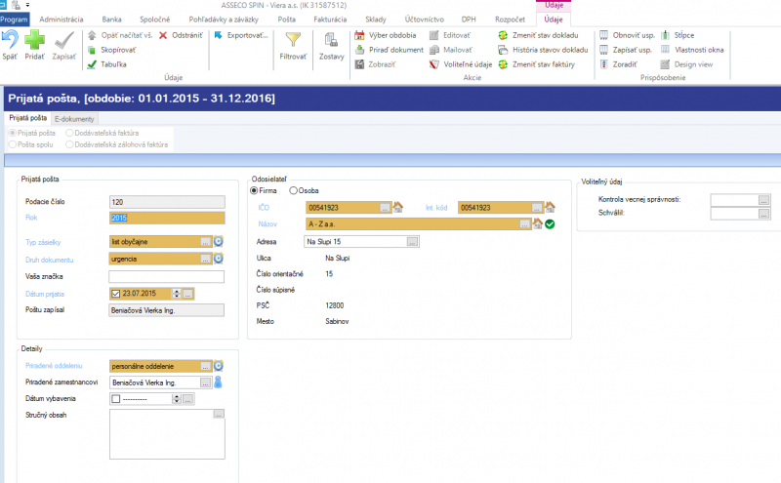The height and width of the screenshot is (483, 781).
Task: Enable the Dátum vybavenia checkbox
Action: [116, 399]
